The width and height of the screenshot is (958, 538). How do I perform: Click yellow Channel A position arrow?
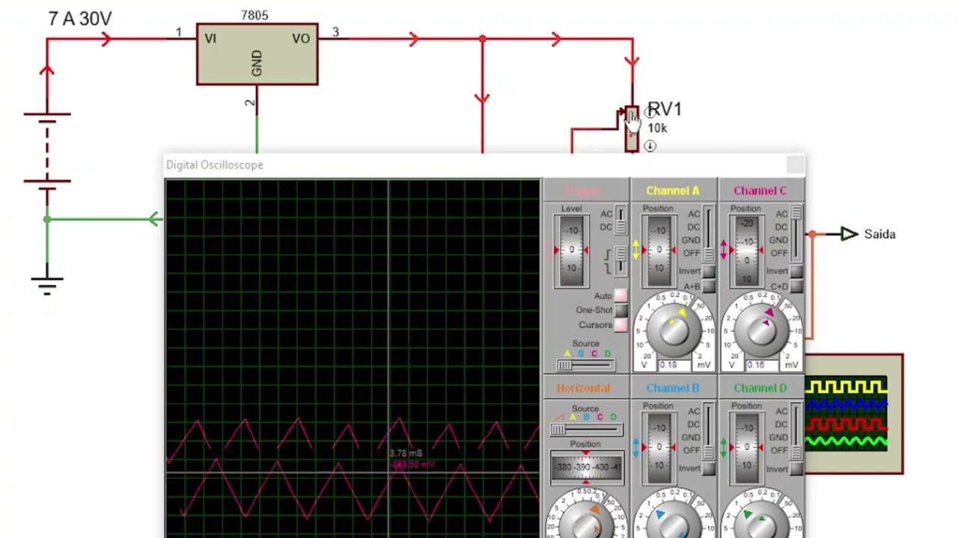(637, 250)
